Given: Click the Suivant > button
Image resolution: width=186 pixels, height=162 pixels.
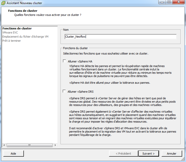Looking at the screenshot, I should pyautogui.click(x=149, y=154).
